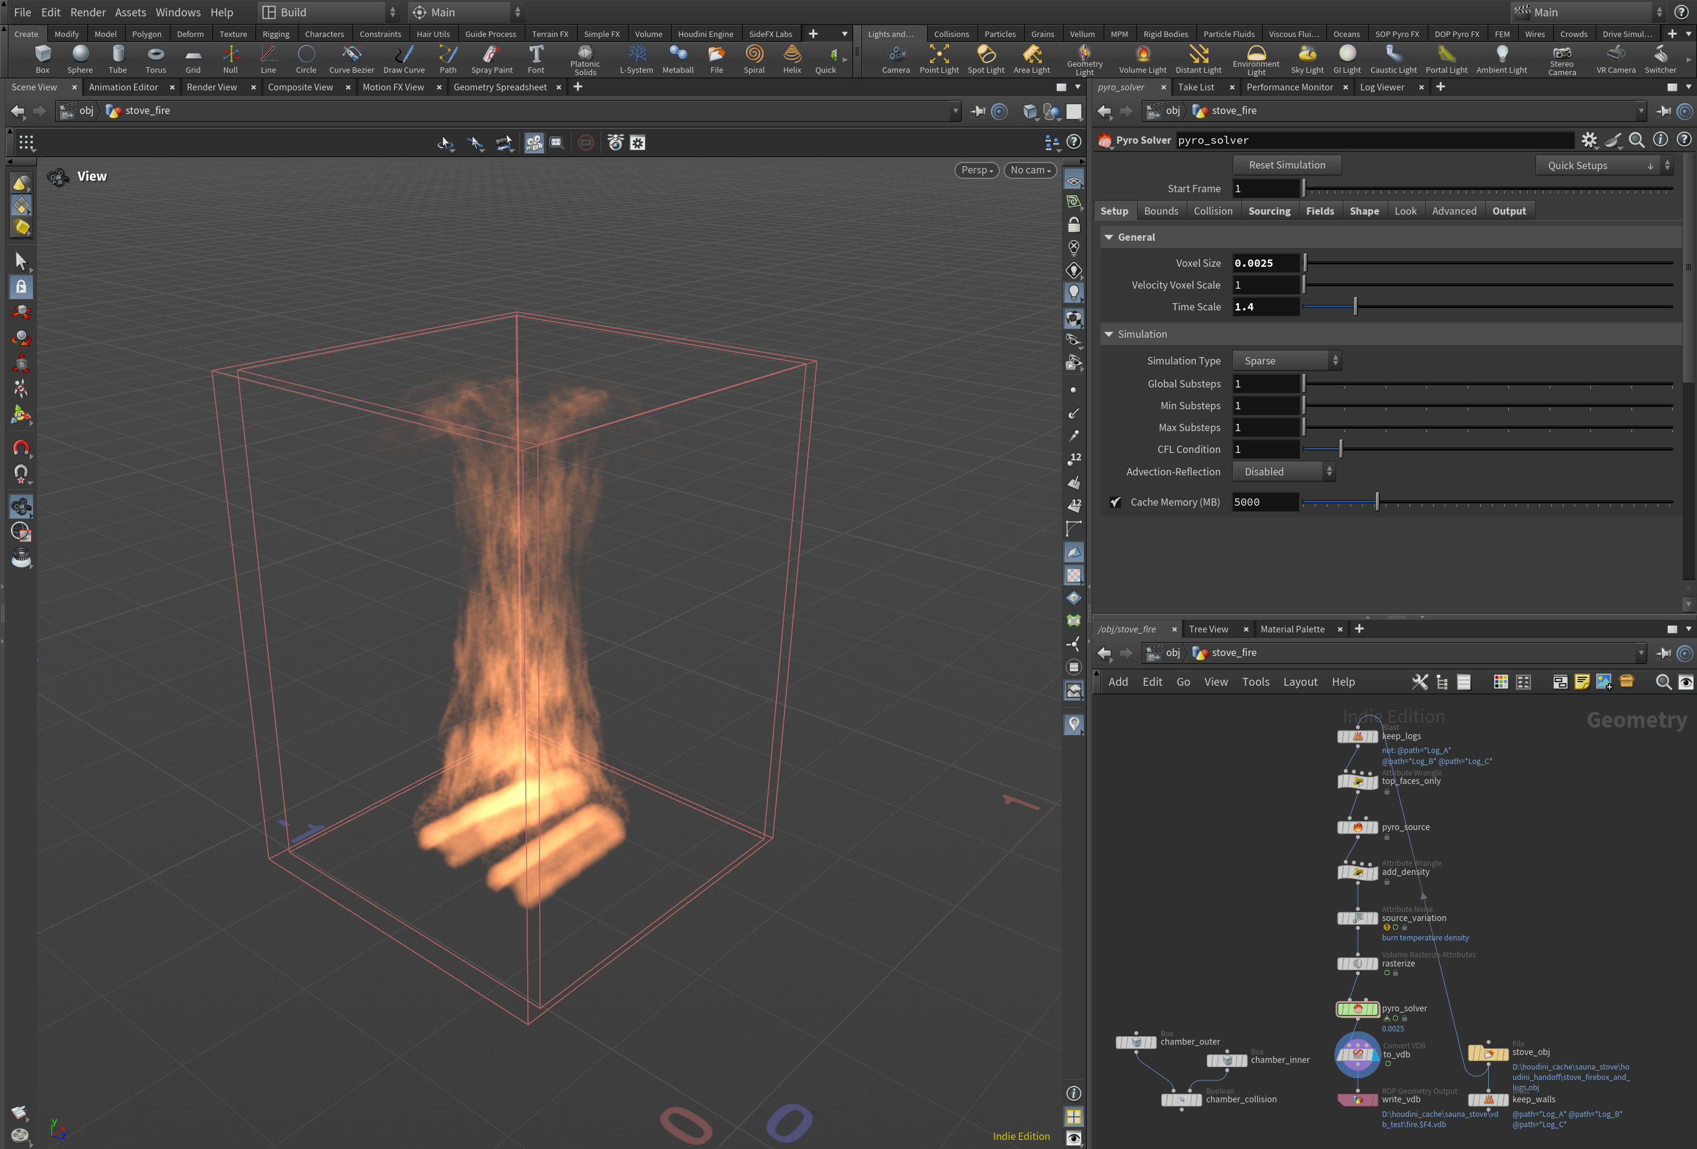Create a Point Light

click(939, 59)
